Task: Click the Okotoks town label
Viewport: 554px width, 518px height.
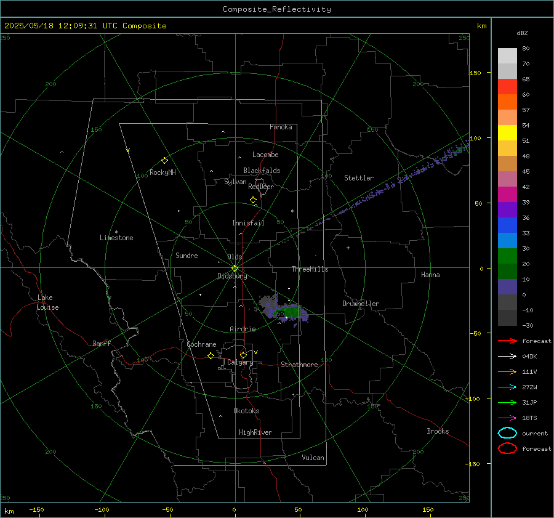Action: click(x=246, y=411)
